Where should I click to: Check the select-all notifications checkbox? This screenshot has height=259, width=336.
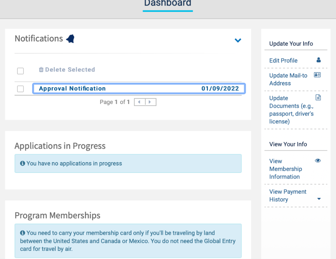click(21, 71)
